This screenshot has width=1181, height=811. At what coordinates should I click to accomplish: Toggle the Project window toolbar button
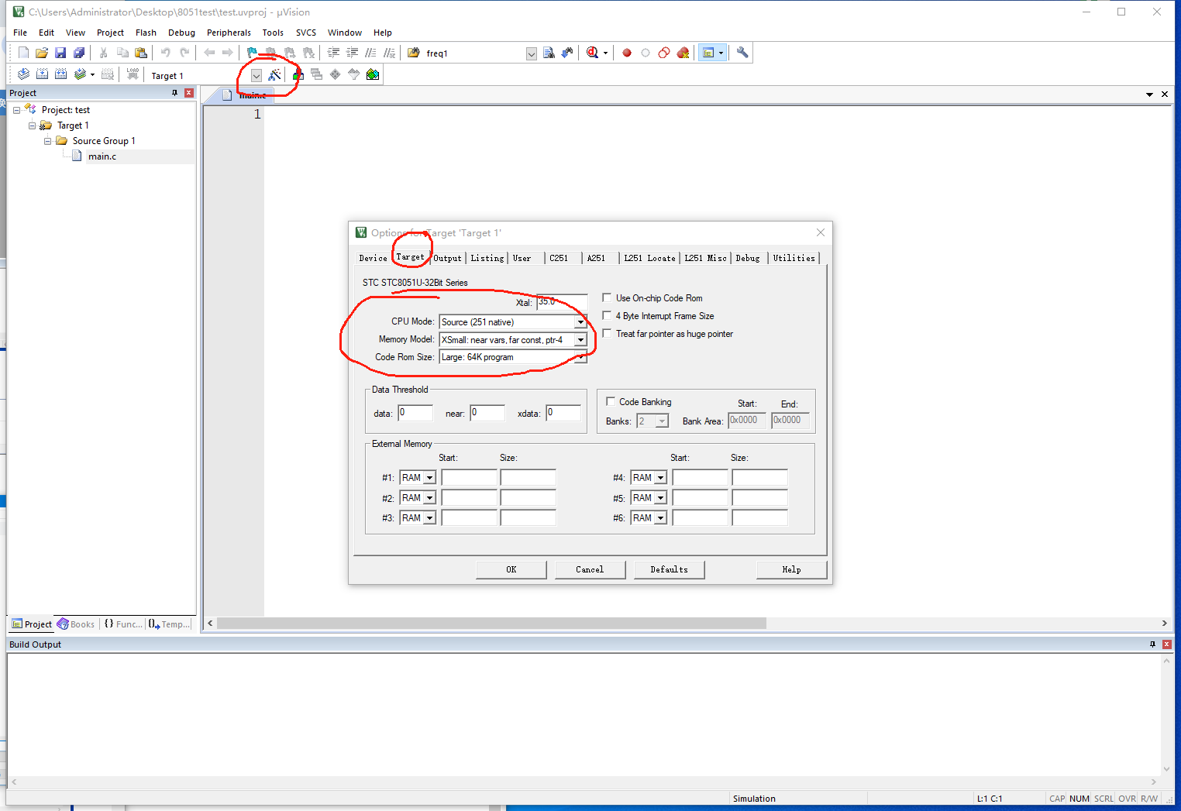[708, 53]
